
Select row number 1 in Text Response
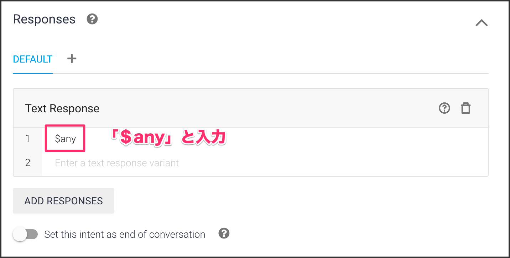pos(28,139)
